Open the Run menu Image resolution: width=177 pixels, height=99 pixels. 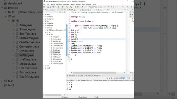coord(83,4)
